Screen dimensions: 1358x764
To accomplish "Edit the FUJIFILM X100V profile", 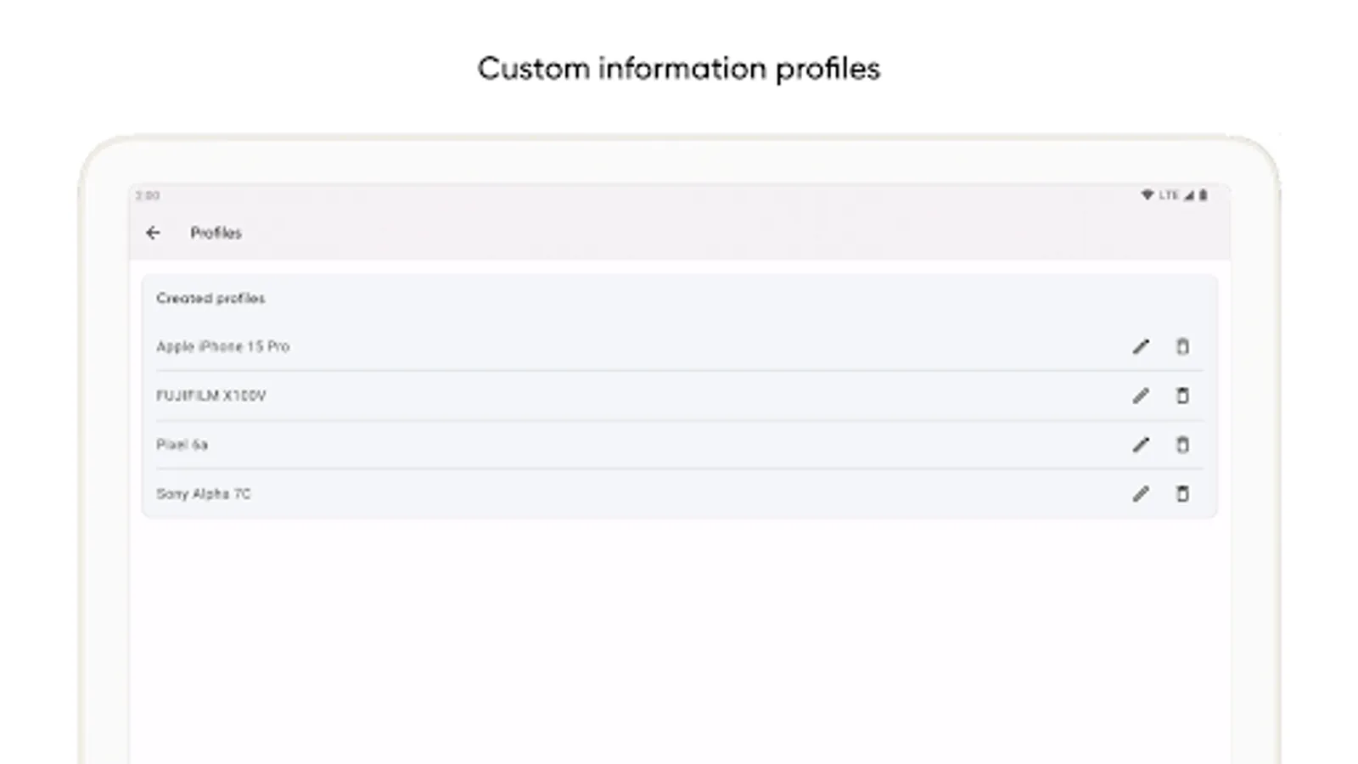I will point(1141,396).
